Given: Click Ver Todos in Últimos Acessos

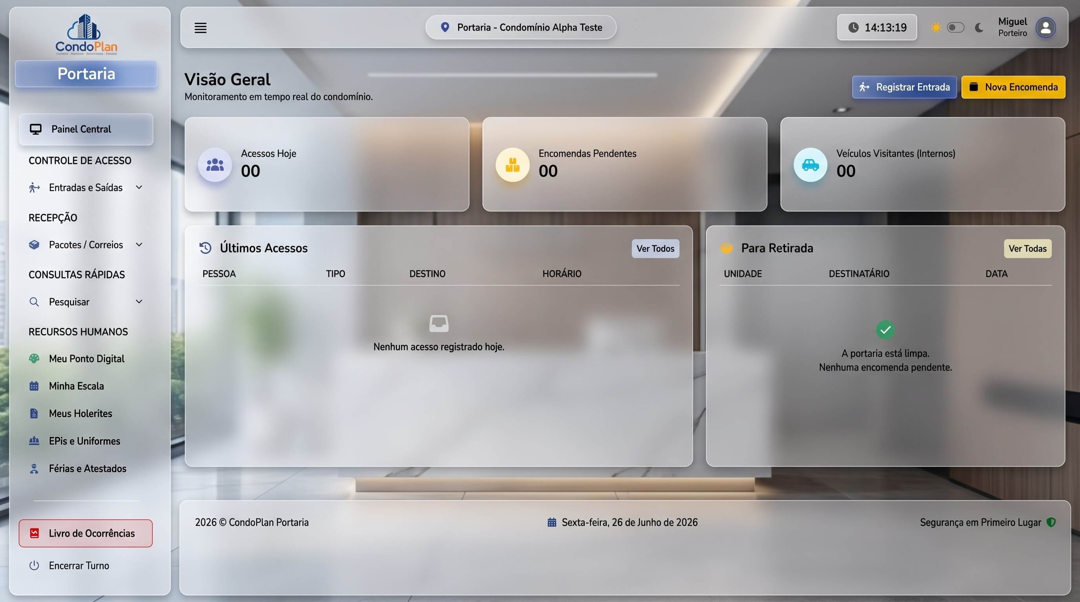Looking at the screenshot, I should coord(655,248).
